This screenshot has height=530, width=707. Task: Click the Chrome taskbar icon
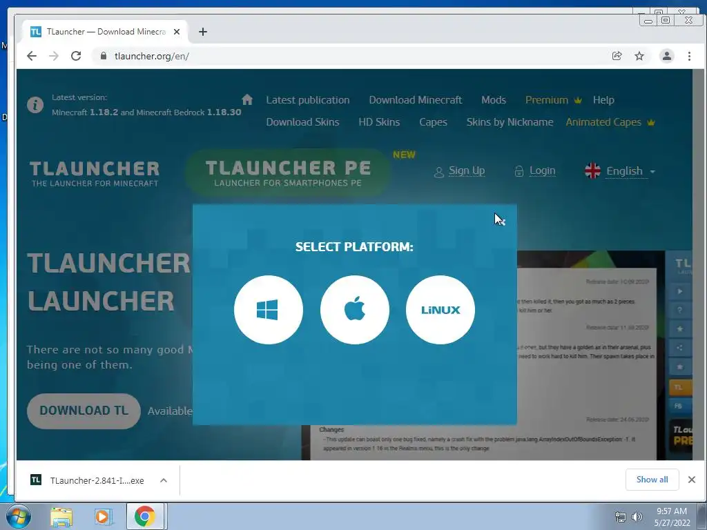click(x=145, y=516)
